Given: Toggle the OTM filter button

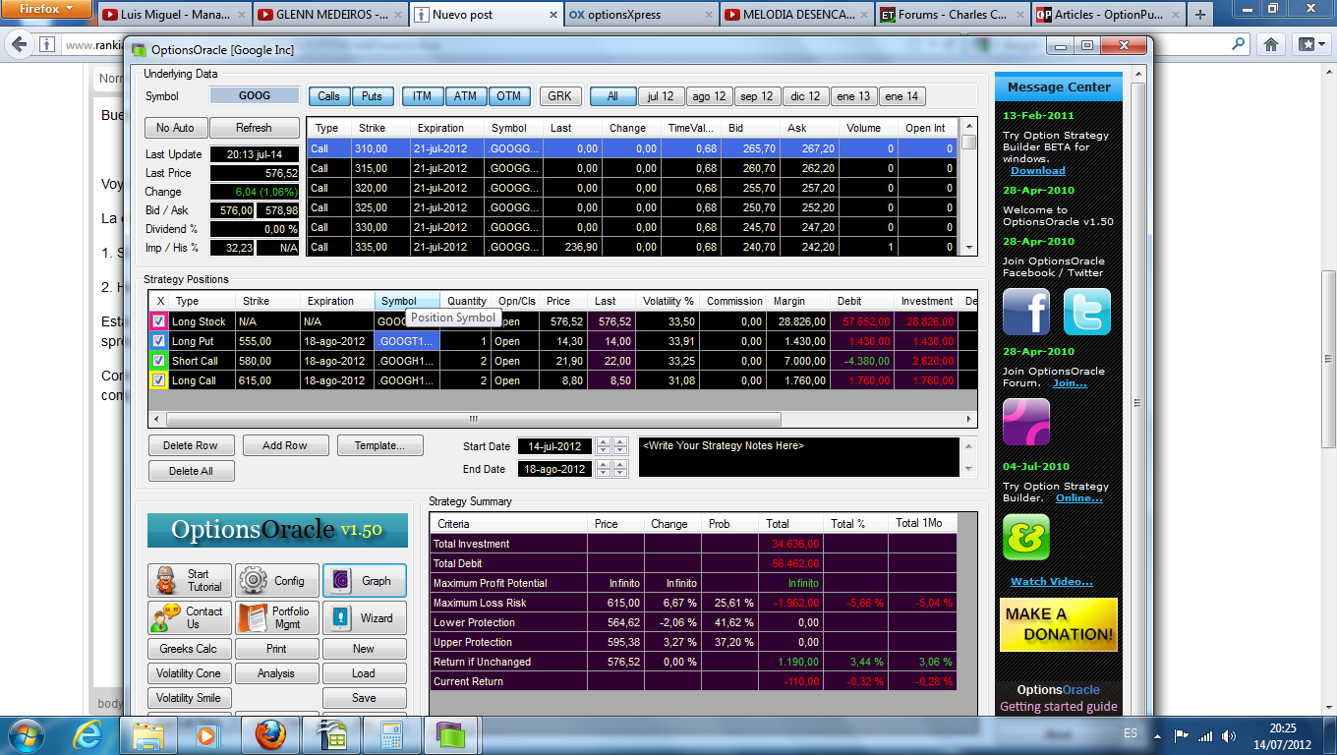Looking at the screenshot, I should (509, 96).
